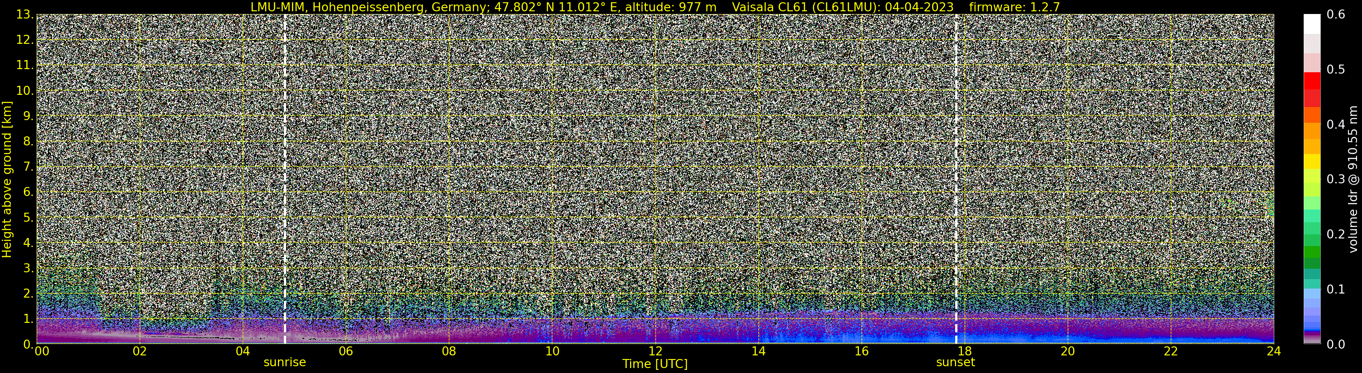Image resolution: width=1362 pixels, height=373 pixels.
Task: Click the y-axis tick label '8.'
Action: click(x=28, y=141)
